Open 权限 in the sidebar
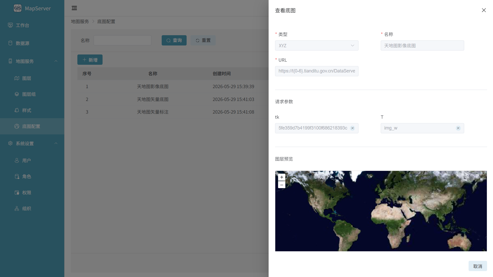This screenshot has height=277, width=493. click(x=32, y=192)
